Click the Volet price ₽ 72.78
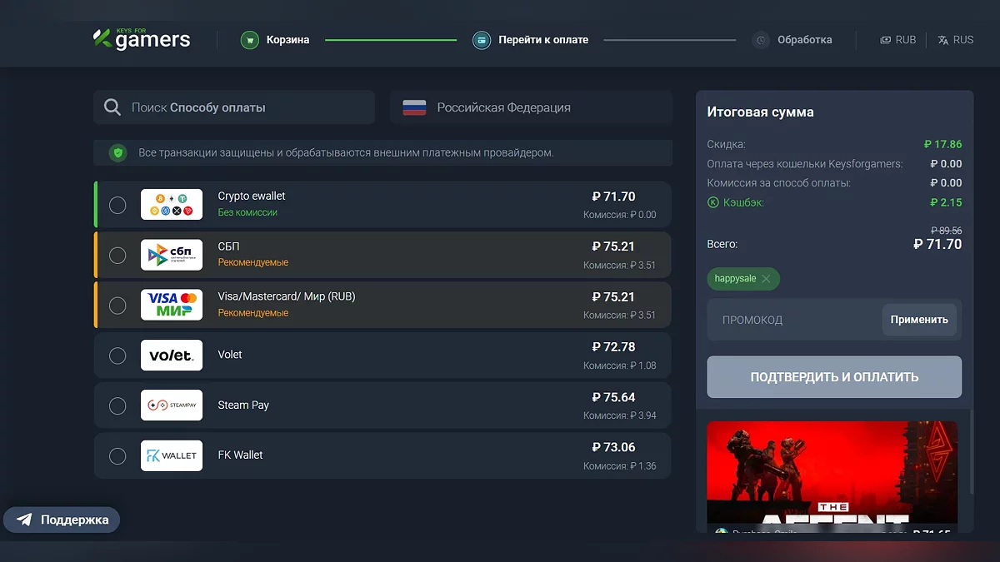1000x562 pixels. click(613, 347)
